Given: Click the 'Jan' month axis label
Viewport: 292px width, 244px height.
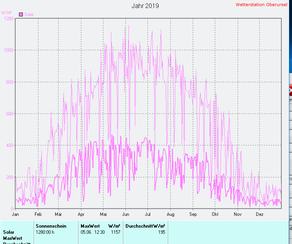Looking at the screenshot, I should point(15,214).
